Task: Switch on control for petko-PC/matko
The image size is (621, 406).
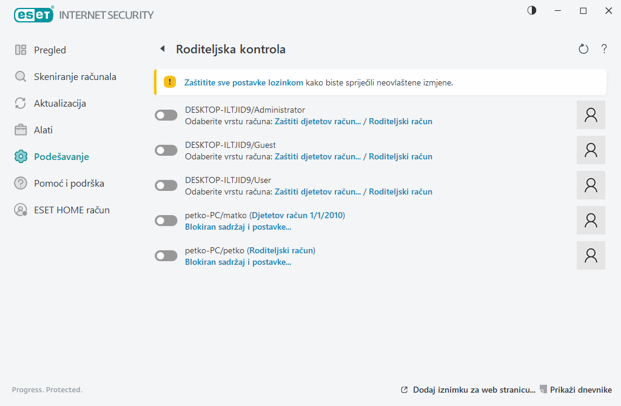Action: 166,221
